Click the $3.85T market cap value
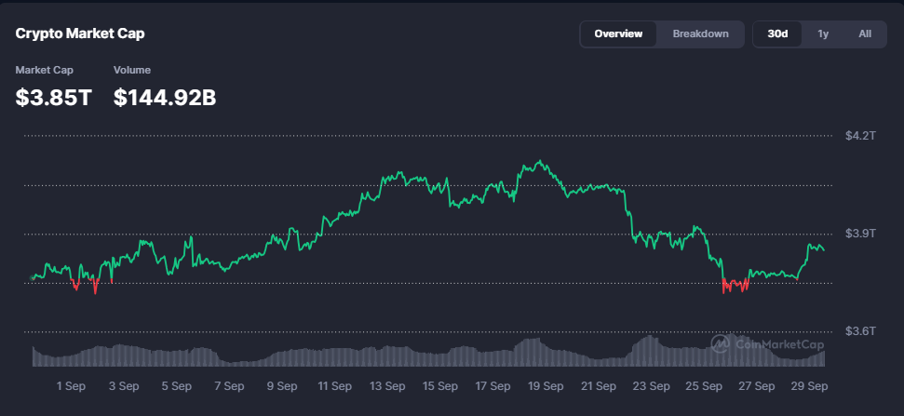 [54, 97]
